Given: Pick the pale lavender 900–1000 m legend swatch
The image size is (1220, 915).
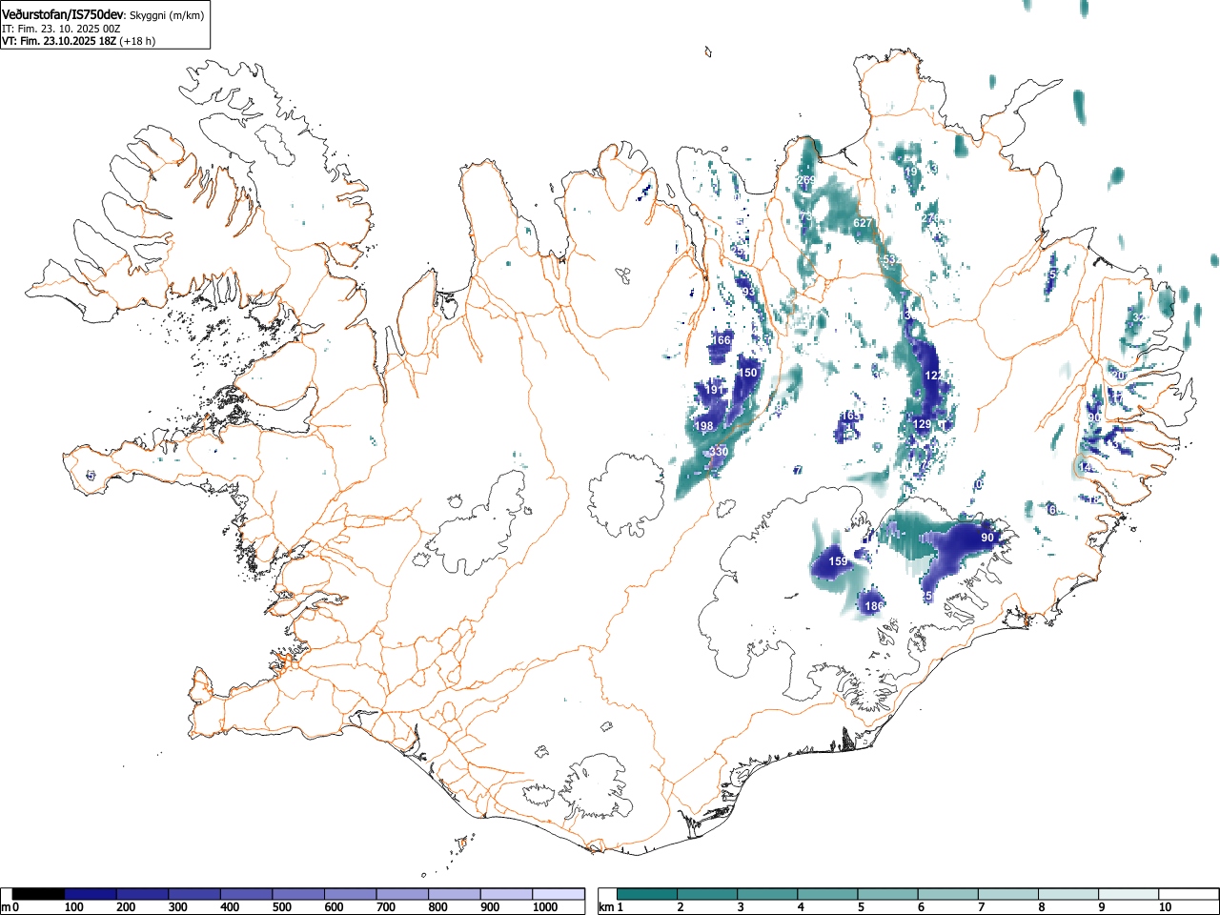Looking at the screenshot, I should coord(506,893).
